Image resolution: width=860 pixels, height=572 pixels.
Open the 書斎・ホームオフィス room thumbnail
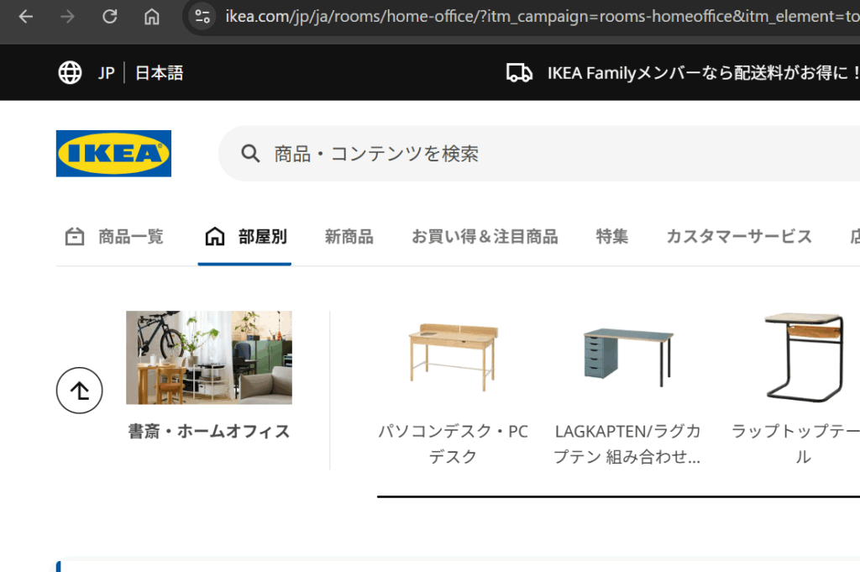(x=209, y=358)
